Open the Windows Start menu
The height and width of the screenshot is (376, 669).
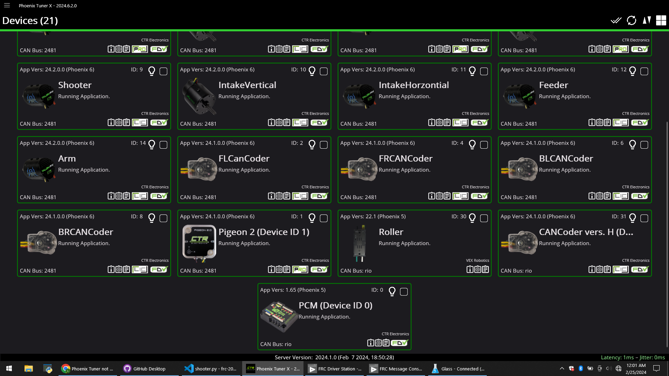[9, 369]
